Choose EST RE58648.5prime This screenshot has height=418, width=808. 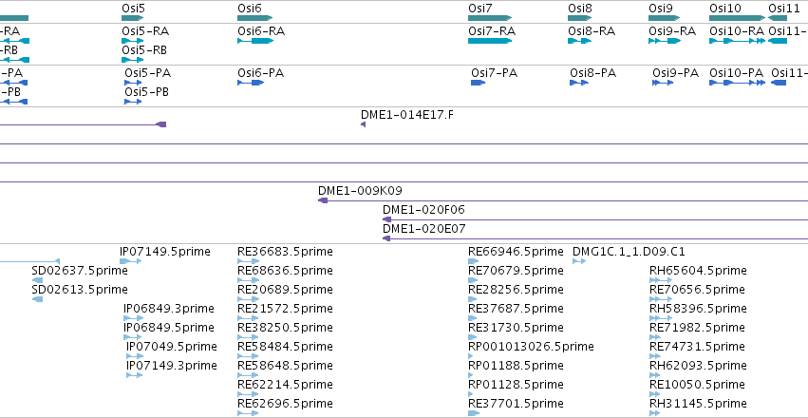click(x=248, y=375)
